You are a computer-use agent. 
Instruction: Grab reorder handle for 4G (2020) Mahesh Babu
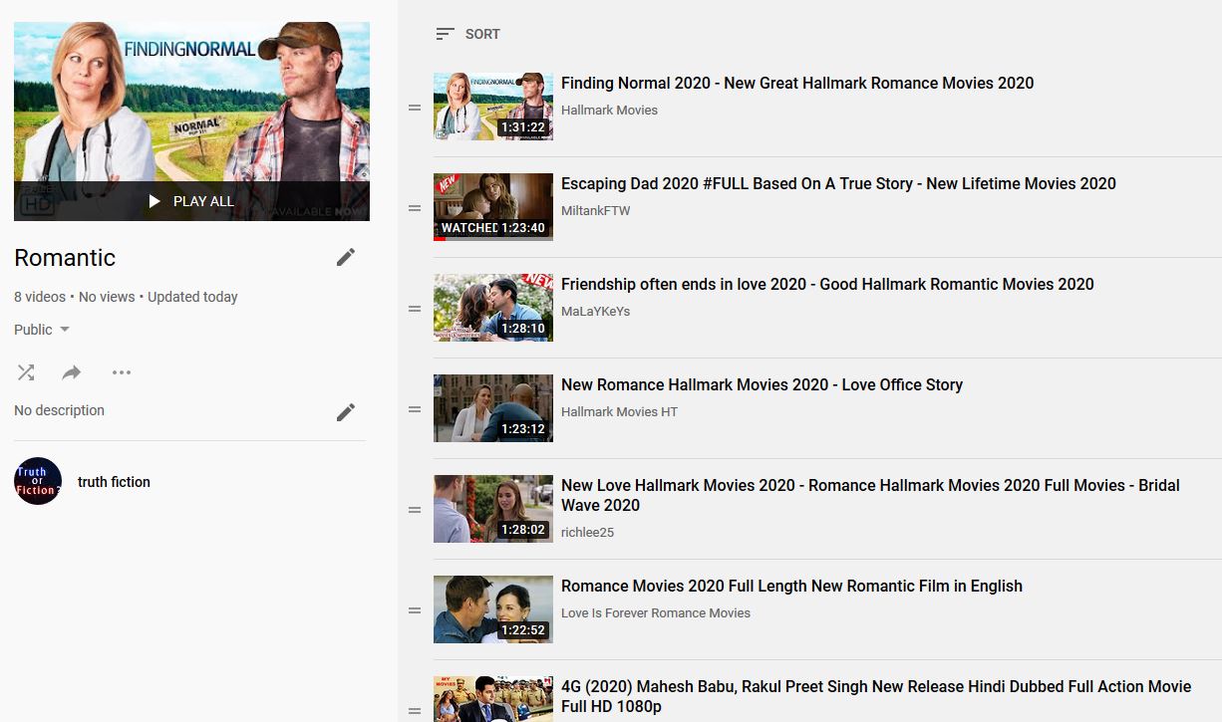point(415,711)
